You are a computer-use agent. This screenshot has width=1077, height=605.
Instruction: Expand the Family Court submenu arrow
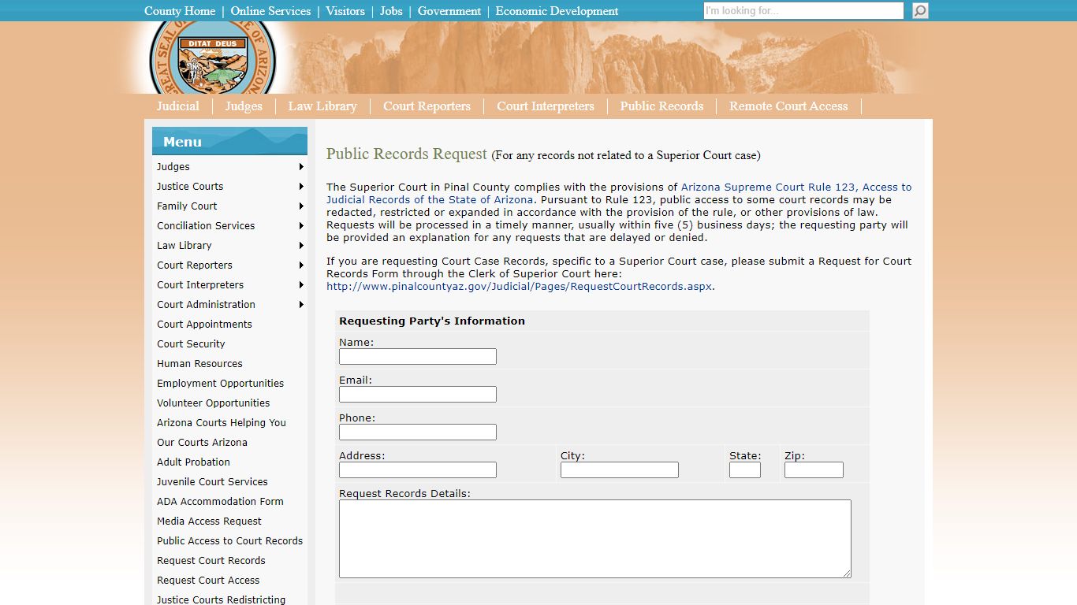click(x=301, y=206)
